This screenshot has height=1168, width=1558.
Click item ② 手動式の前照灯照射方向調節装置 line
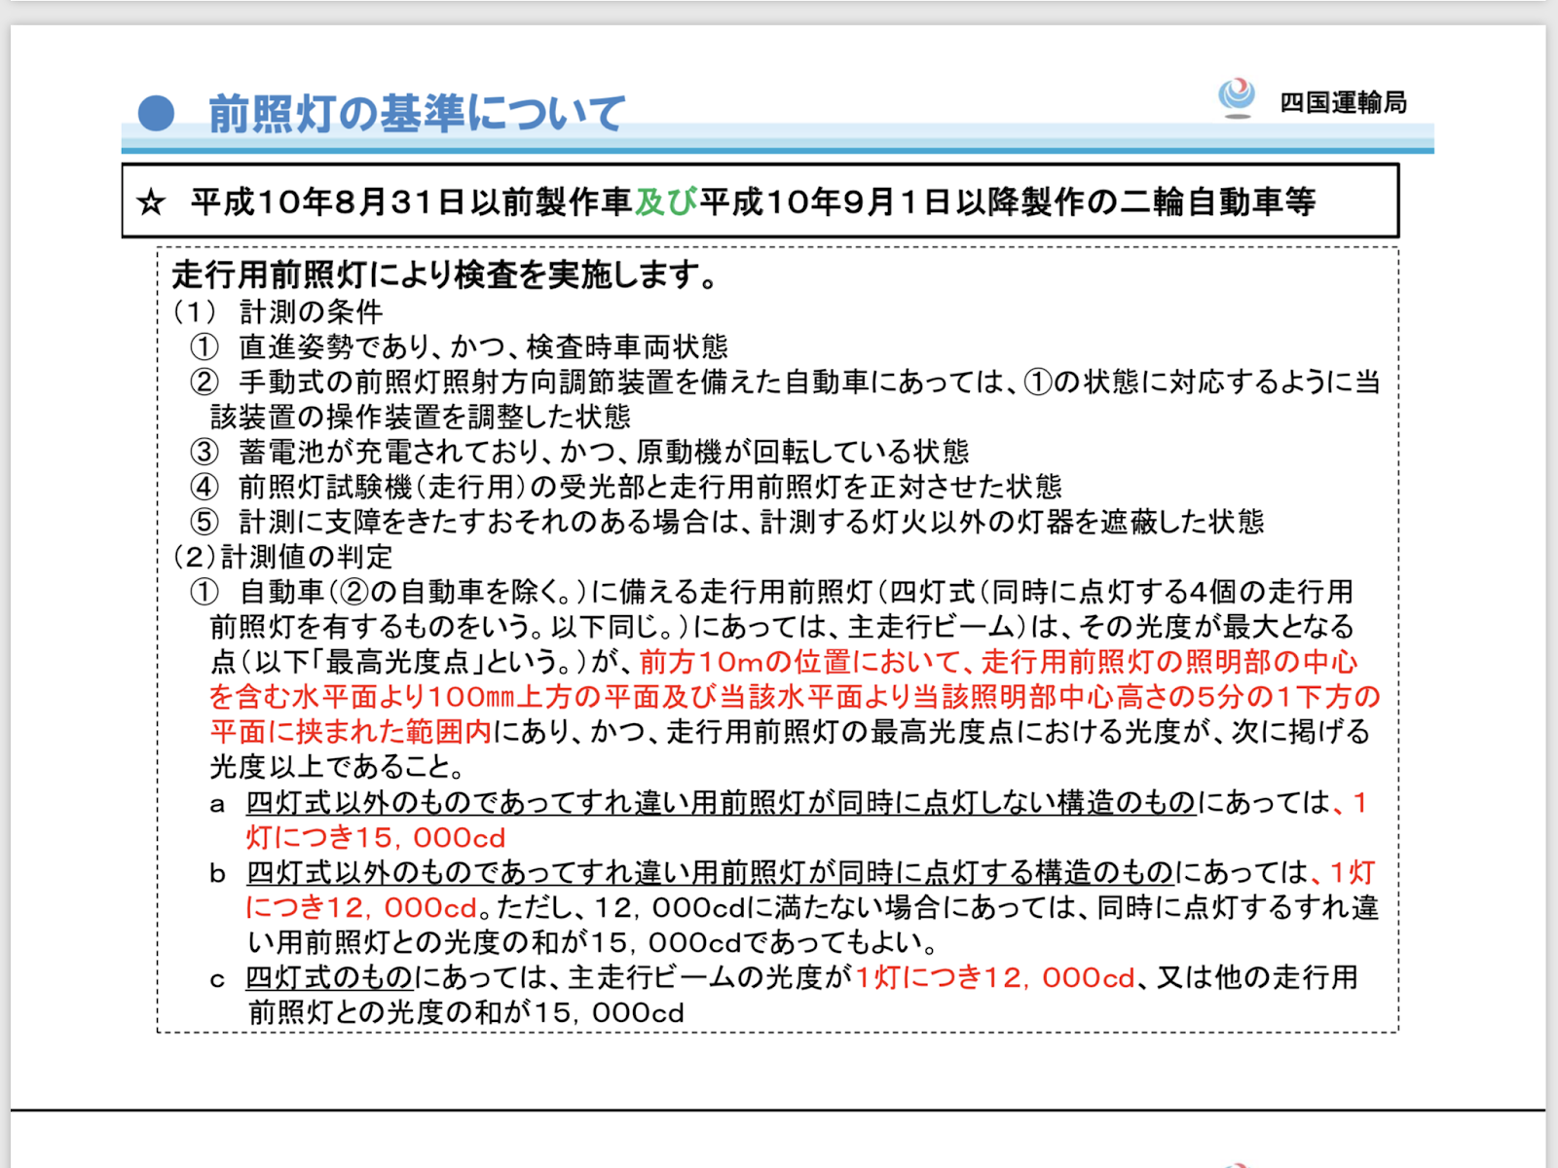(785, 382)
